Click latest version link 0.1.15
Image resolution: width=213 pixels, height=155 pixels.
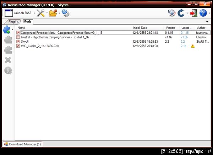pyautogui.click(x=185, y=33)
